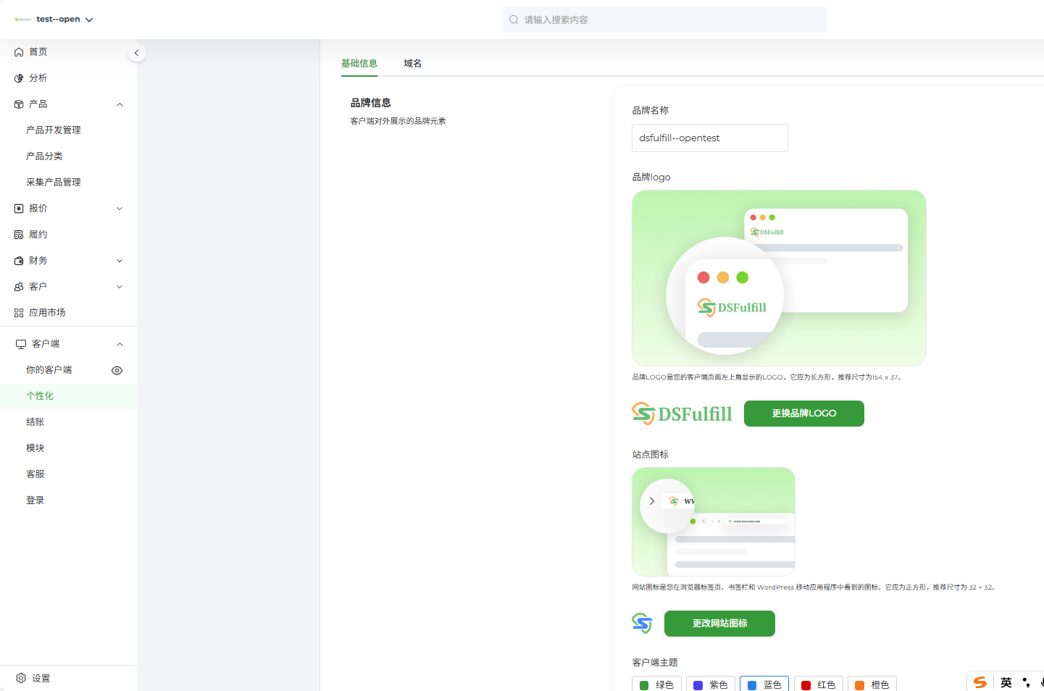
Task: Click the 站点图标 preview illustration
Action: 714,522
